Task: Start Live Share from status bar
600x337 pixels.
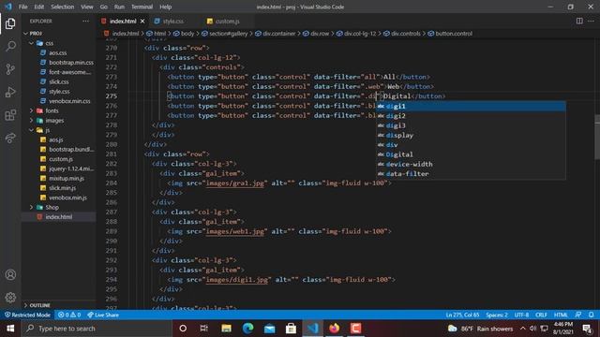Action: click(103, 315)
